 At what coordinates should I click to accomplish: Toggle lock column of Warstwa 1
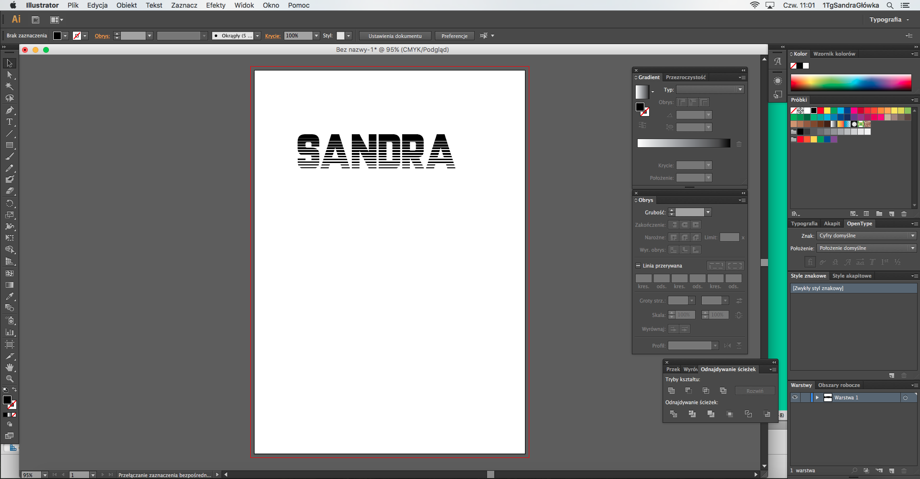tap(804, 397)
